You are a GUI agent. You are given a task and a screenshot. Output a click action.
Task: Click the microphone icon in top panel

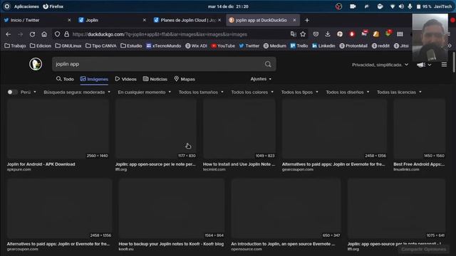pyautogui.click(x=410, y=6)
